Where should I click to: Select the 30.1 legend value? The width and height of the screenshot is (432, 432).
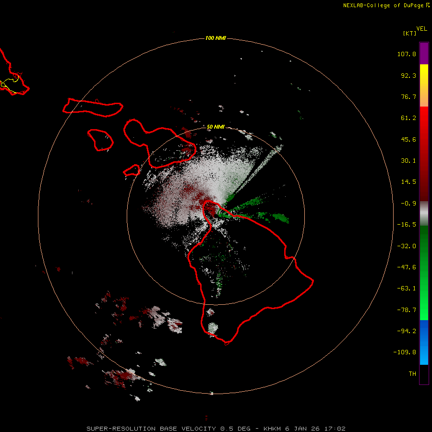click(408, 161)
